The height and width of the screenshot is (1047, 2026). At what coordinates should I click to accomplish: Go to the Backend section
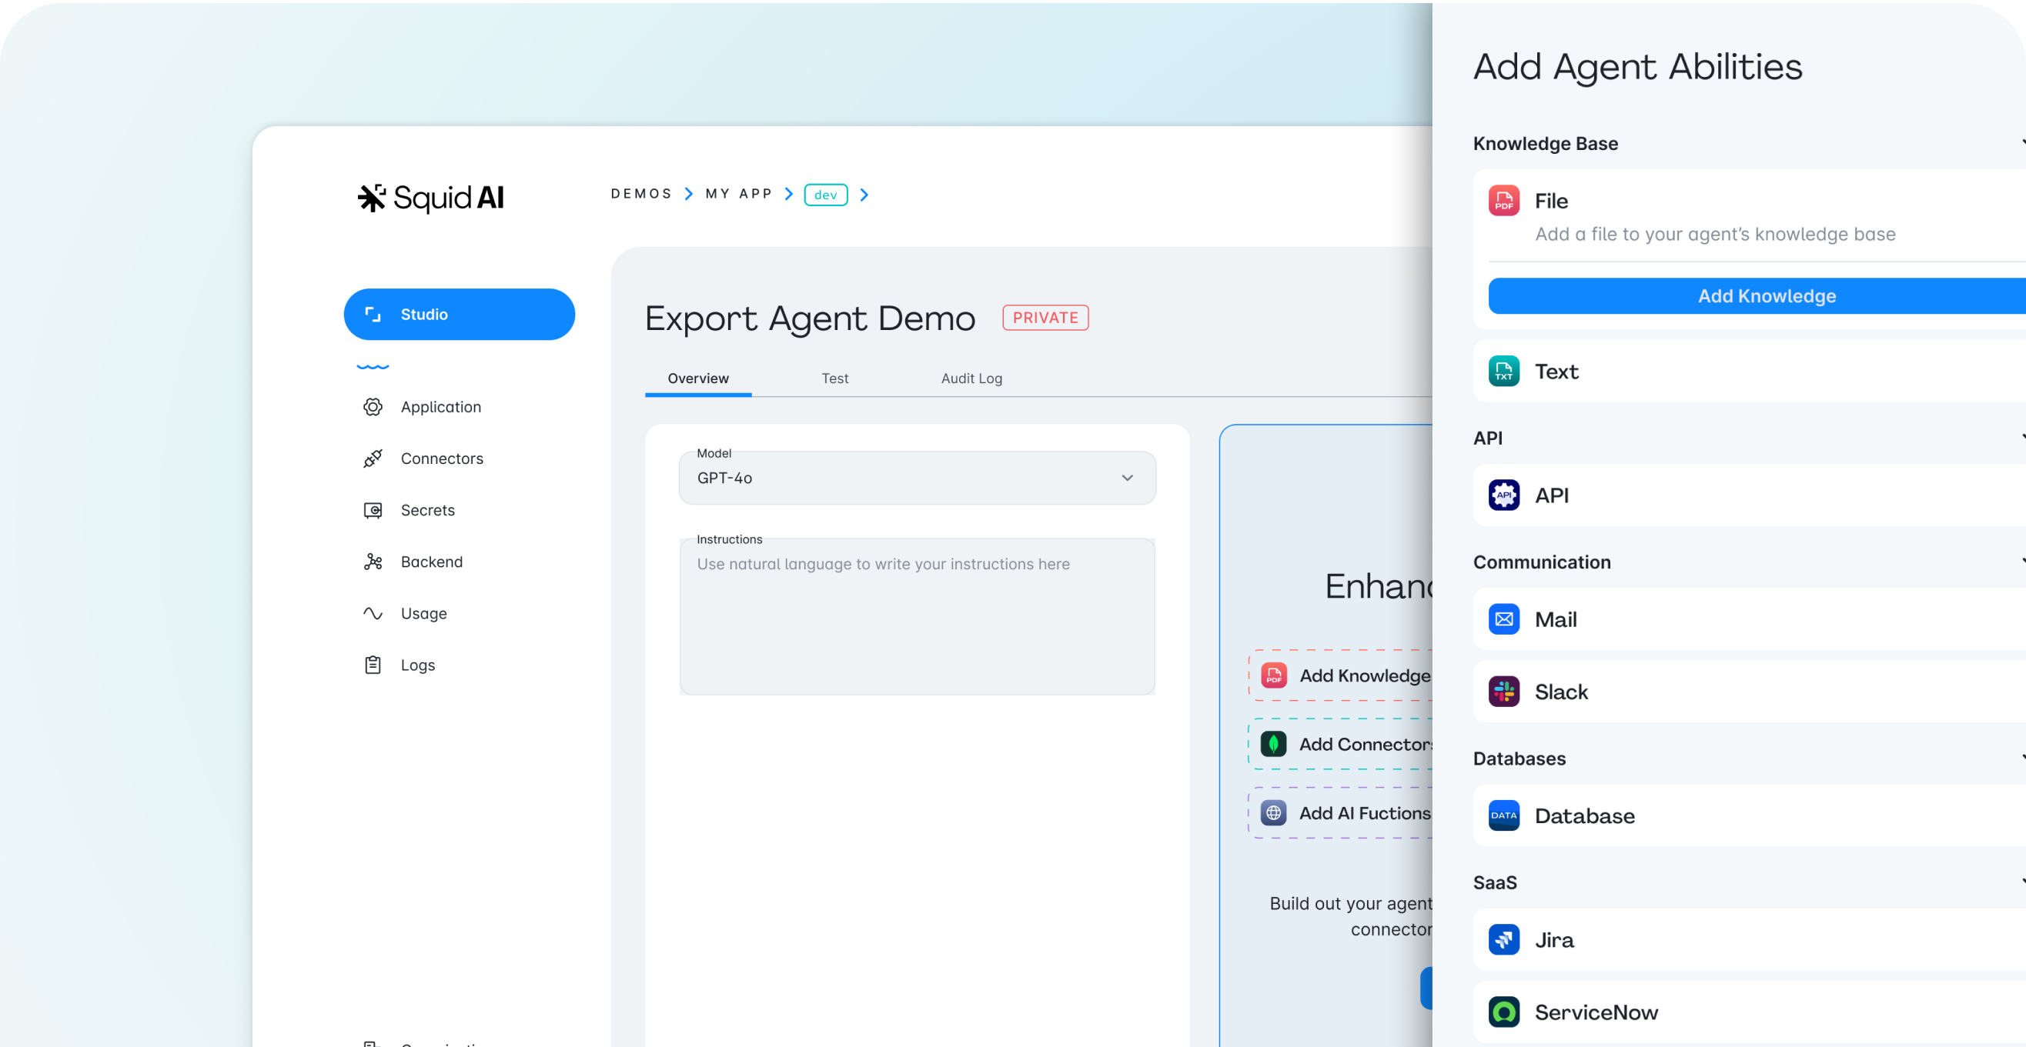tap(431, 562)
